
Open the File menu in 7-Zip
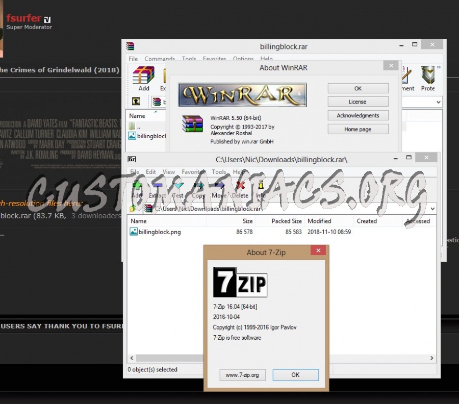135,172
